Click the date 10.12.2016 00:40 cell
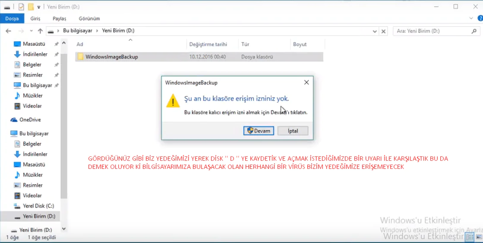 coord(207,57)
